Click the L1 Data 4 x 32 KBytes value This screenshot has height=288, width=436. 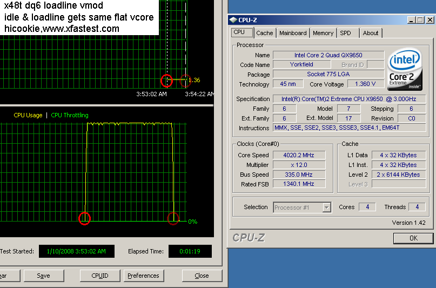click(399, 155)
